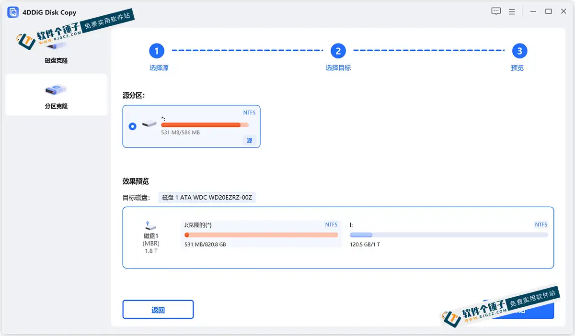Click the 磁盘1 USB disk icon
The image size is (575, 336).
pos(151,225)
